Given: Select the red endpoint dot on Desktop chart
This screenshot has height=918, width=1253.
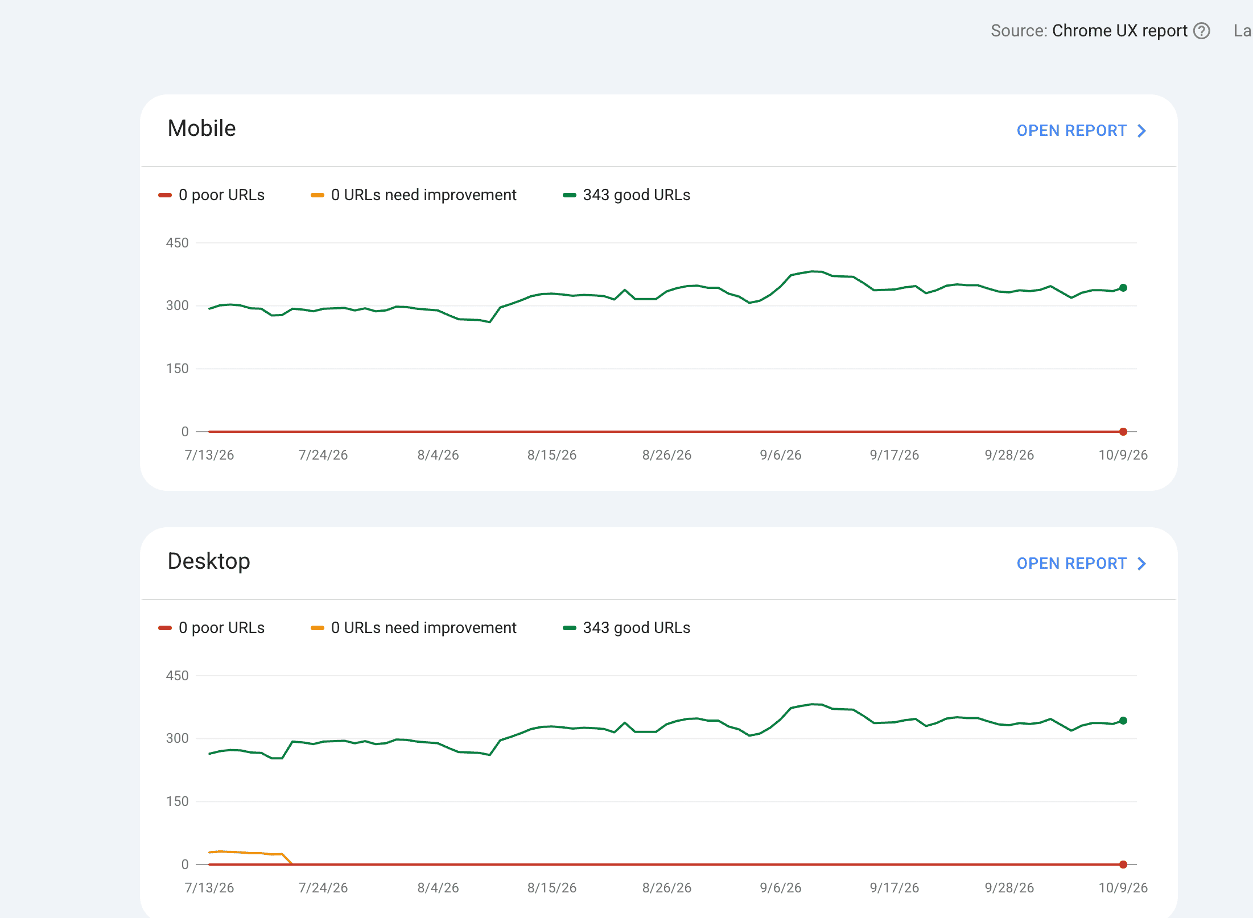Looking at the screenshot, I should pyautogui.click(x=1123, y=865).
